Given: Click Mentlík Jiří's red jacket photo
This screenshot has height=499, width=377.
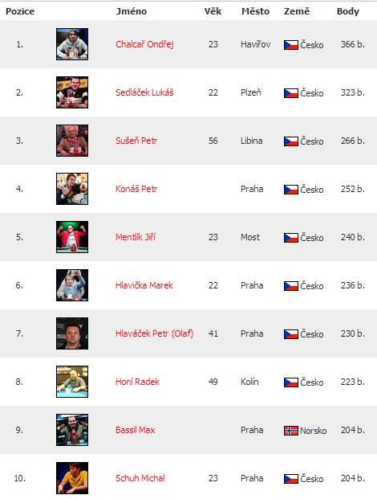Looking at the screenshot, I should coord(72,237).
